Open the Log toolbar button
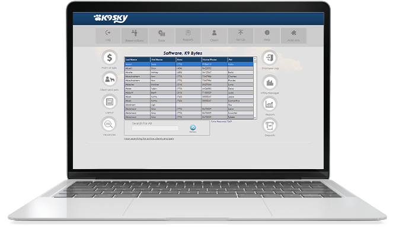The width and height of the screenshot is (396, 227). point(108,35)
